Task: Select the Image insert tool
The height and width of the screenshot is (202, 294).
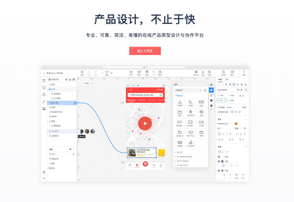Action: (x=44, y=109)
